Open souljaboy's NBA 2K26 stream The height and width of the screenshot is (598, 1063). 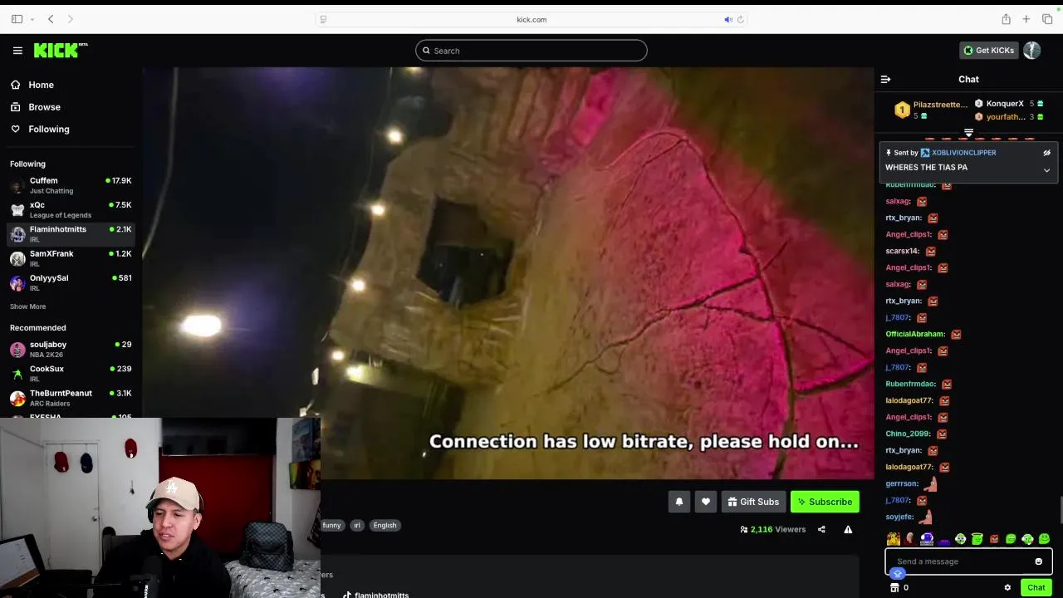coord(71,349)
